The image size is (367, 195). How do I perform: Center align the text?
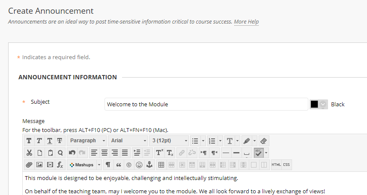pos(104,153)
